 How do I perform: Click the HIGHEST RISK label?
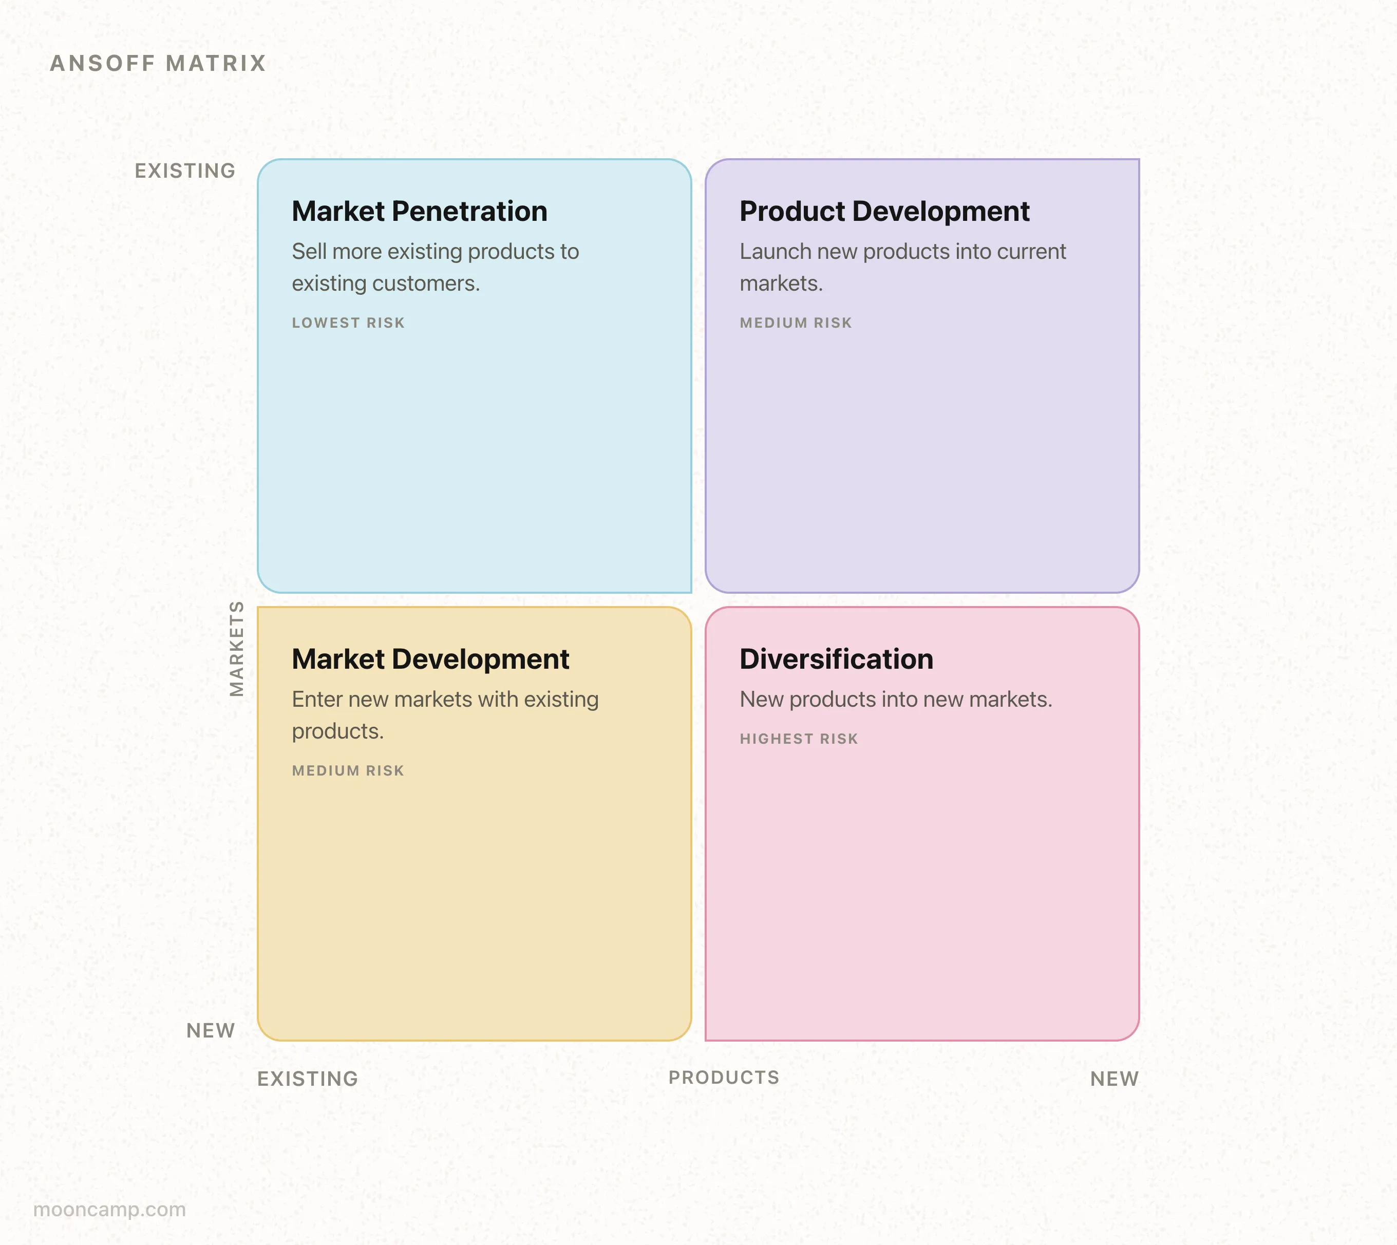pyautogui.click(x=799, y=739)
